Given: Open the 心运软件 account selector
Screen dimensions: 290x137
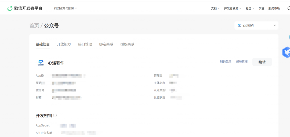Looking at the screenshot, I should [x=256, y=26].
